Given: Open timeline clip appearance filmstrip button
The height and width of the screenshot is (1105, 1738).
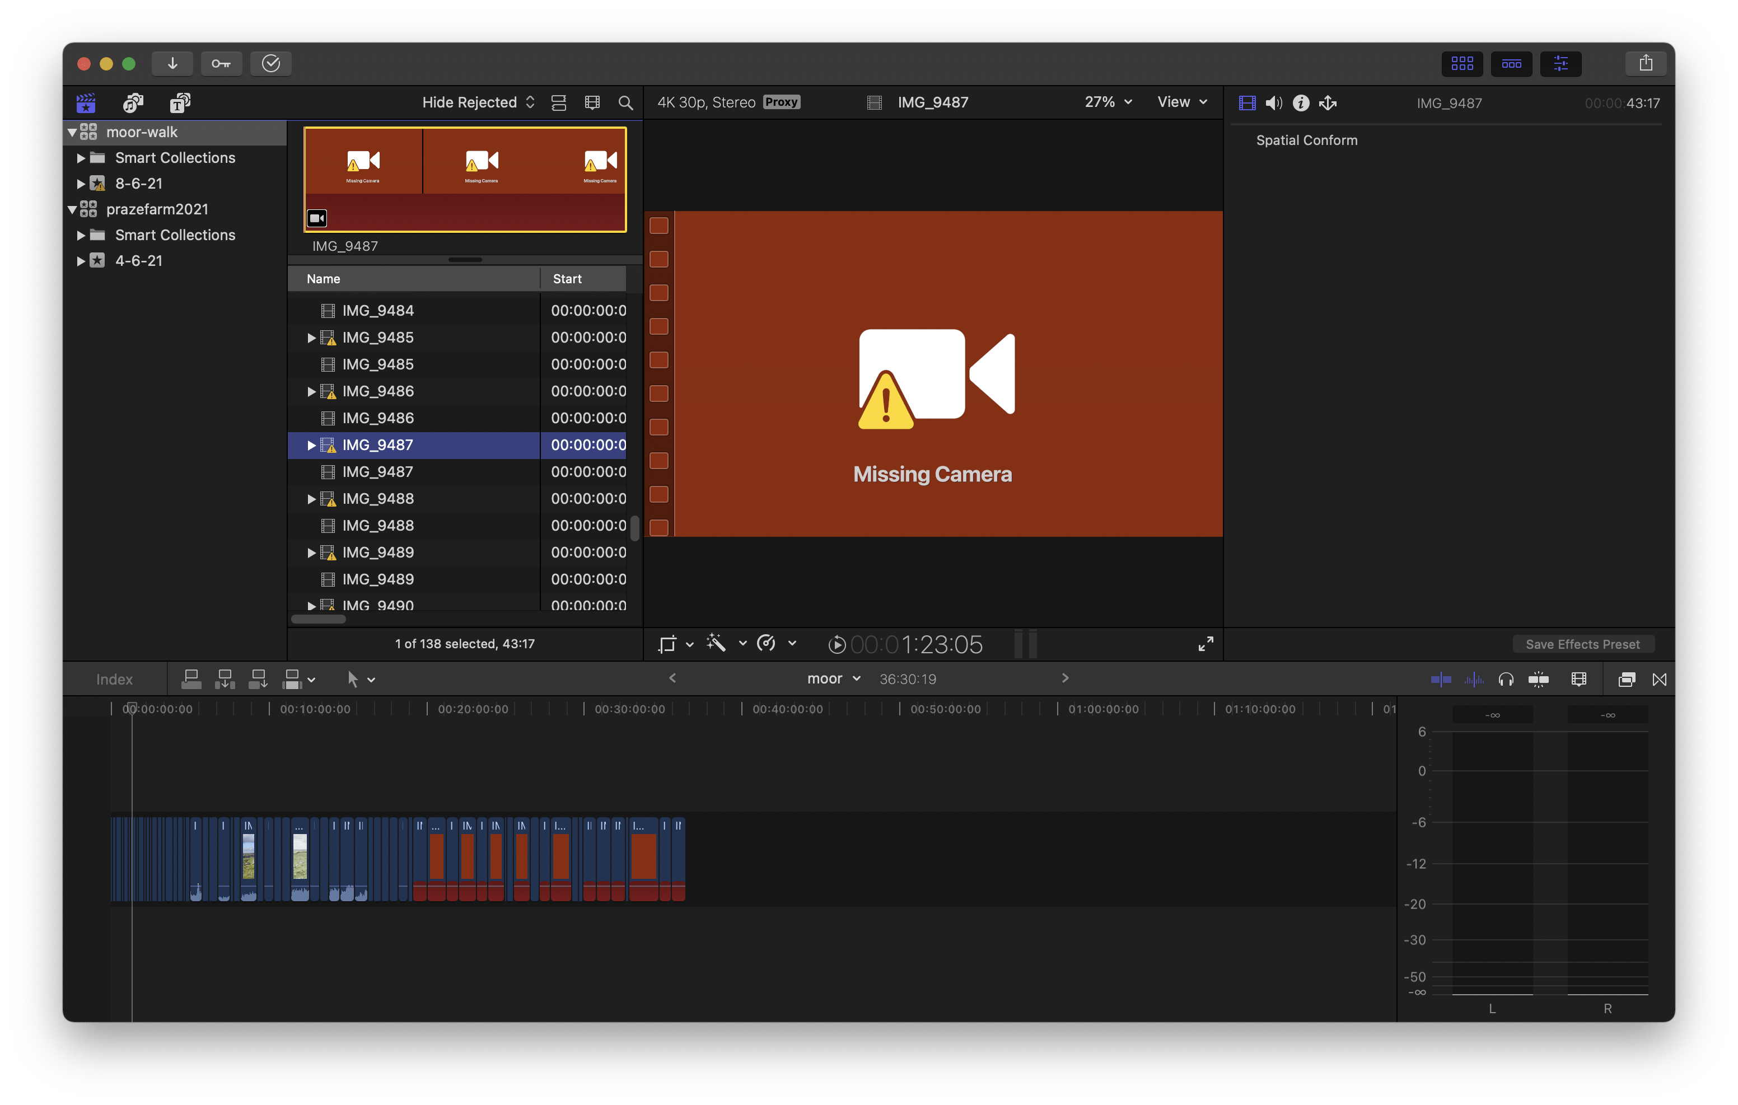Looking at the screenshot, I should click(x=1578, y=679).
